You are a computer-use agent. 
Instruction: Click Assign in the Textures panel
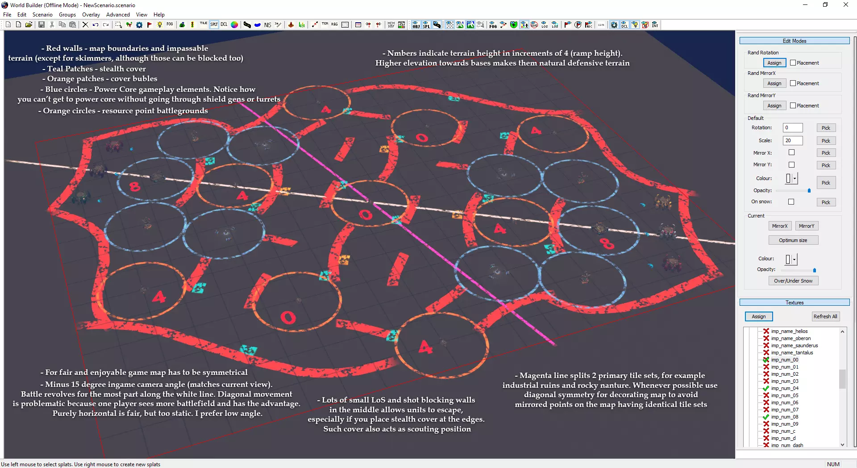pyautogui.click(x=759, y=316)
